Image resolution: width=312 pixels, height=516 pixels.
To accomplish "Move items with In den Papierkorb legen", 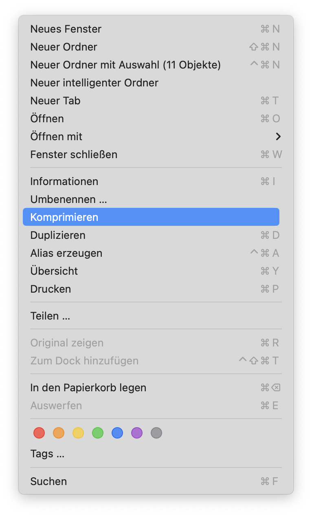I will (88, 388).
